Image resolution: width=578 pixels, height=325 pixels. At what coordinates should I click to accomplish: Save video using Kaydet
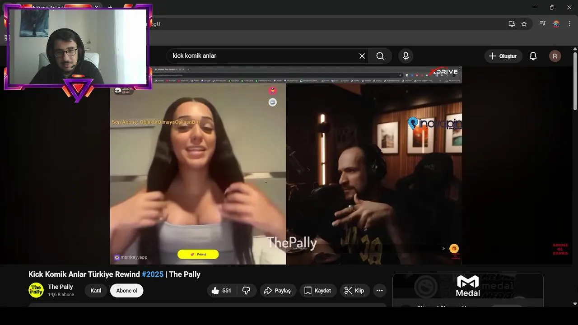tap(318, 291)
